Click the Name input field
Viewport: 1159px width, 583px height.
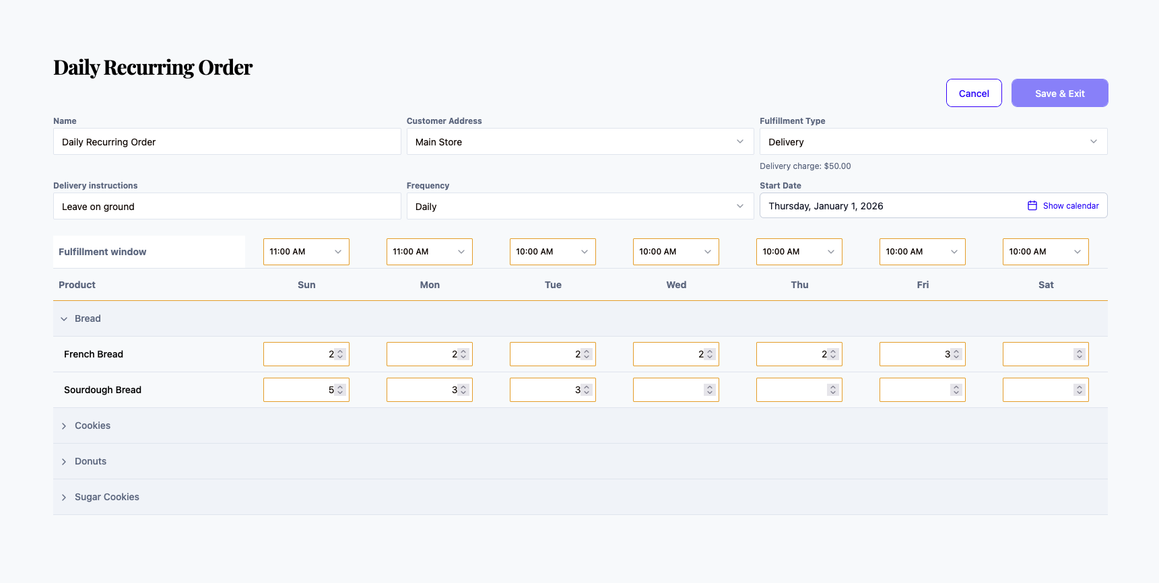227,142
